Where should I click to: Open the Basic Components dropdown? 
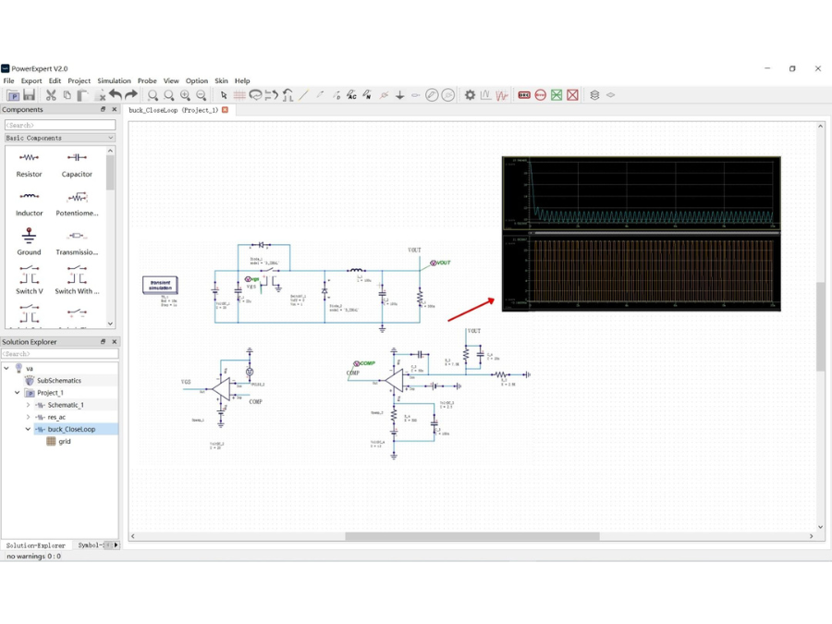[60, 138]
